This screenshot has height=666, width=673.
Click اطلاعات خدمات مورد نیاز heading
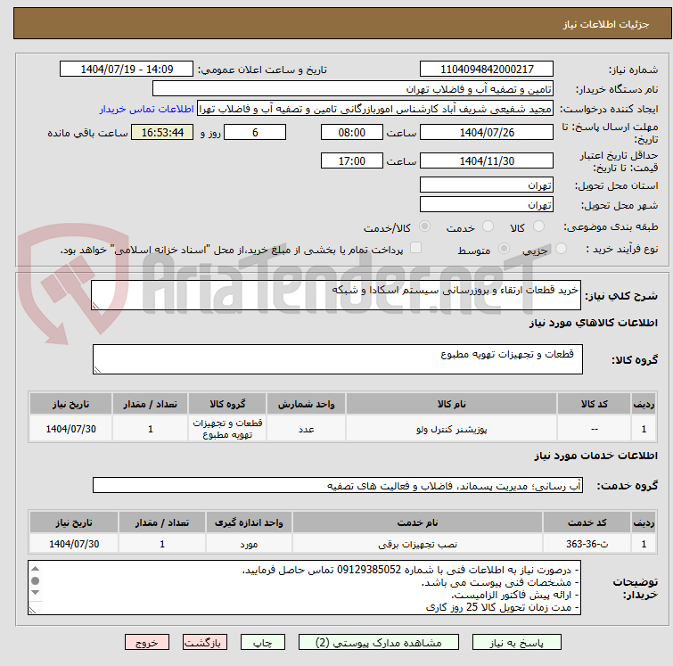pyautogui.click(x=595, y=456)
